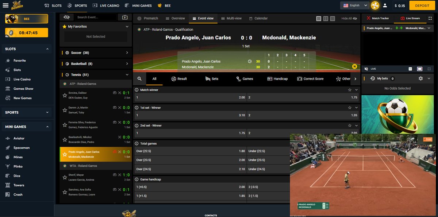Expand the Soccer (38) sport list

click(x=95, y=53)
